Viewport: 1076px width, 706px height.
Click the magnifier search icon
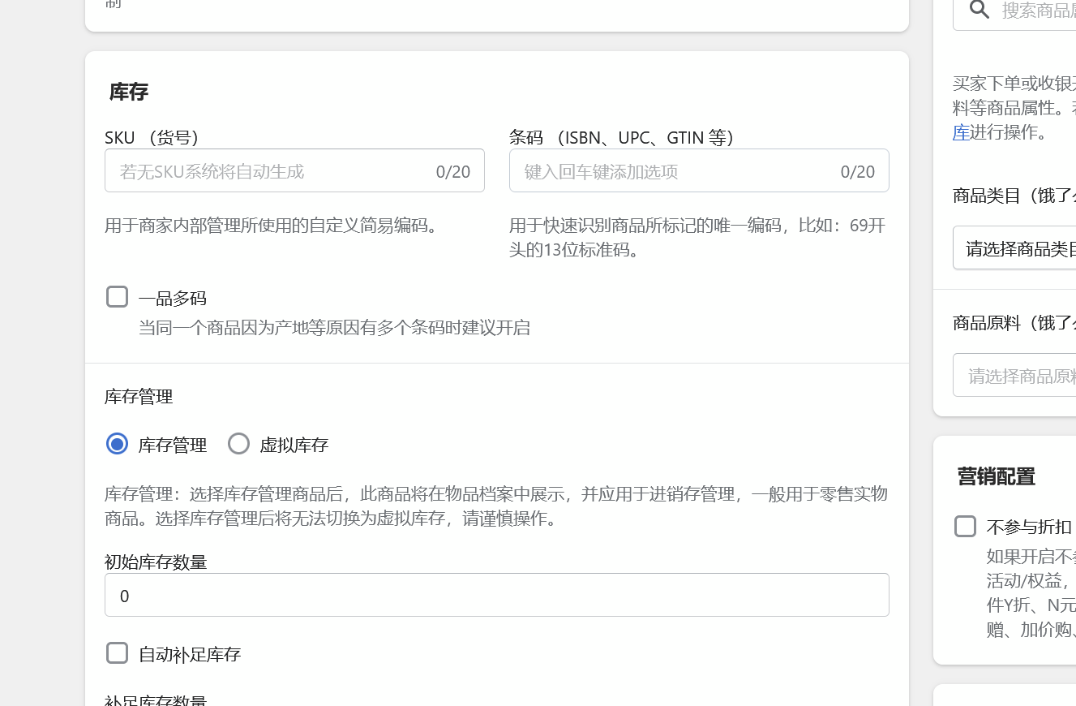pyautogui.click(x=980, y=10)
